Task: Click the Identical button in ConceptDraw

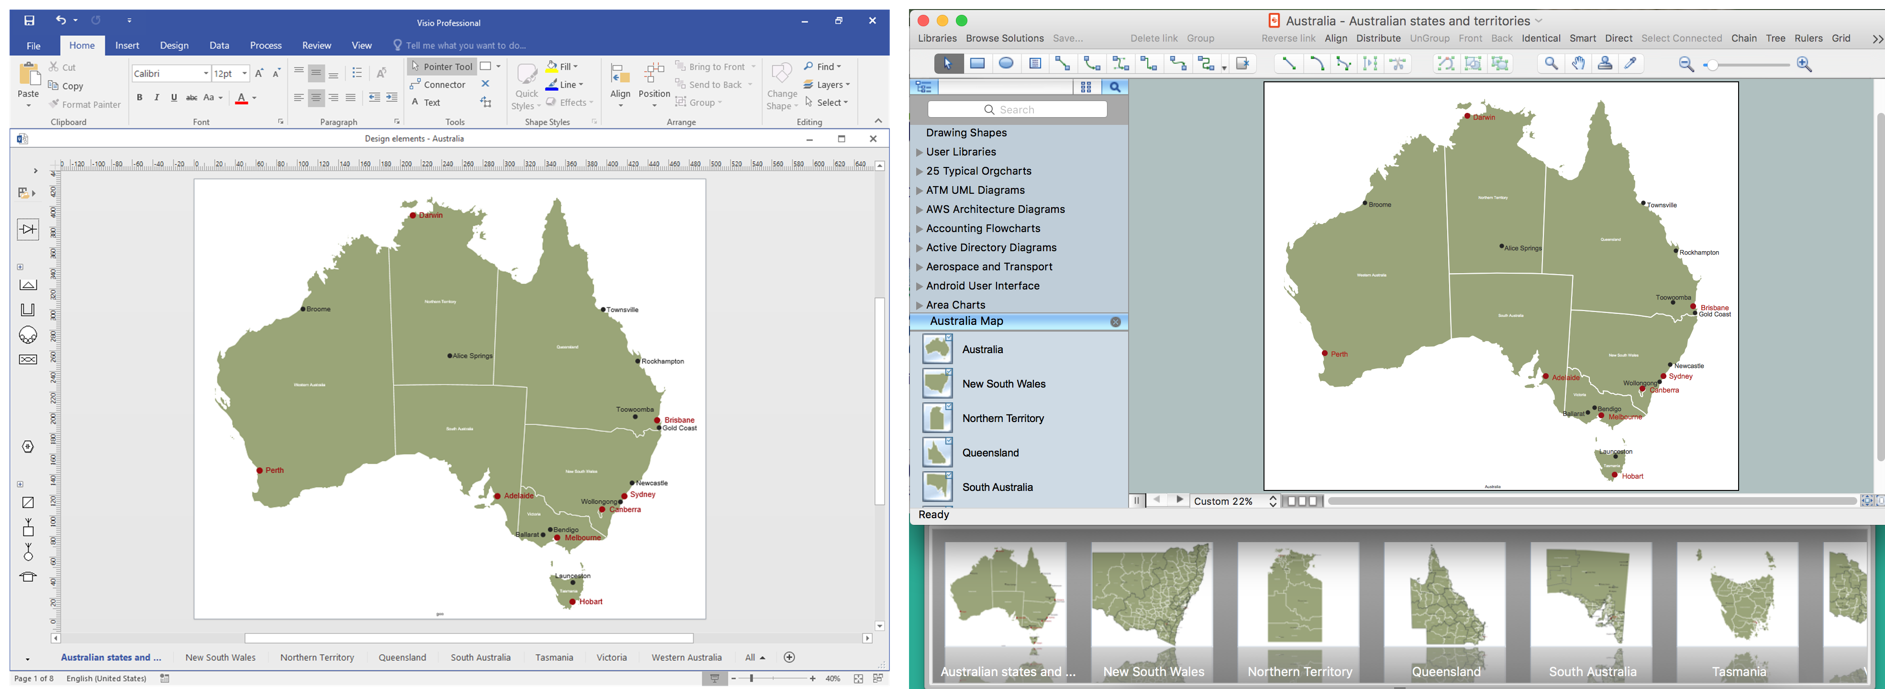Action: coord(1541,39)
